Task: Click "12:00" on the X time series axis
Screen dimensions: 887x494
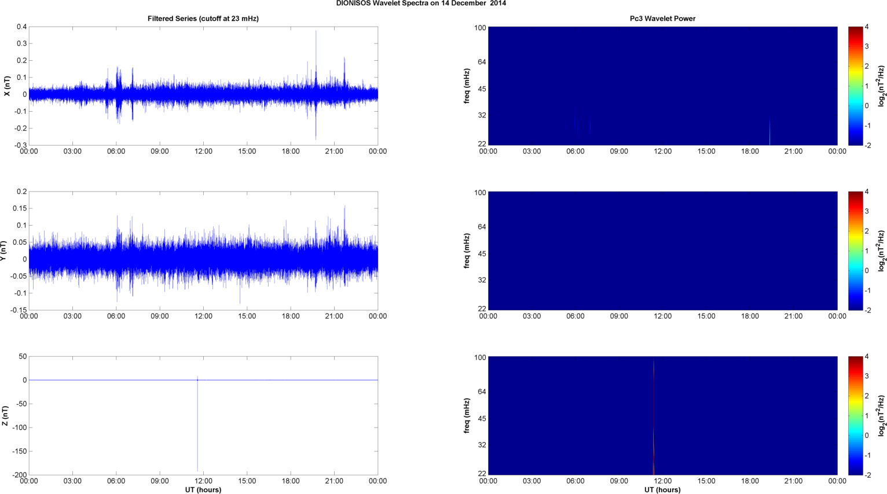Action: [x=203, y=152]
